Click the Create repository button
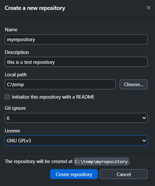Viewport: 155px width, 186px height. 74,174
